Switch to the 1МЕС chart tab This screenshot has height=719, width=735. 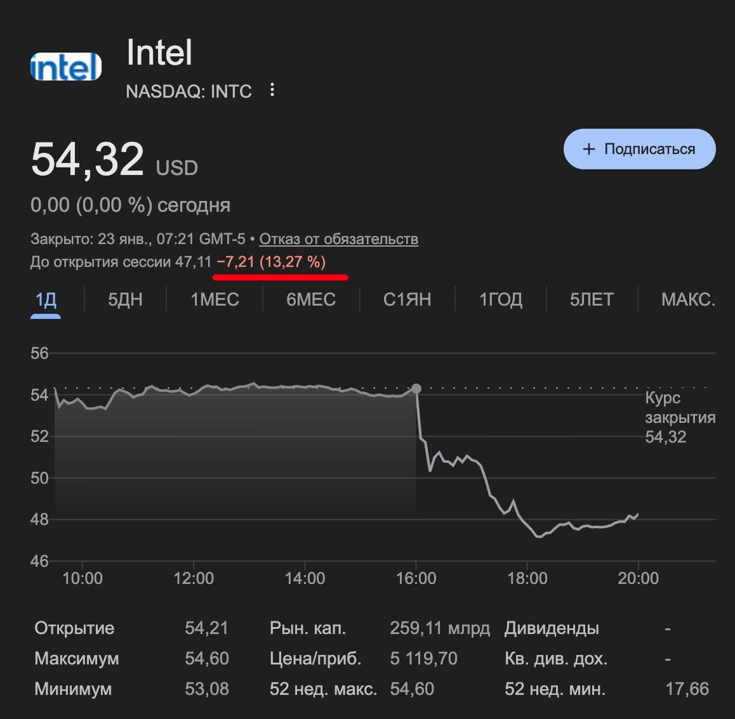(215, 299)
